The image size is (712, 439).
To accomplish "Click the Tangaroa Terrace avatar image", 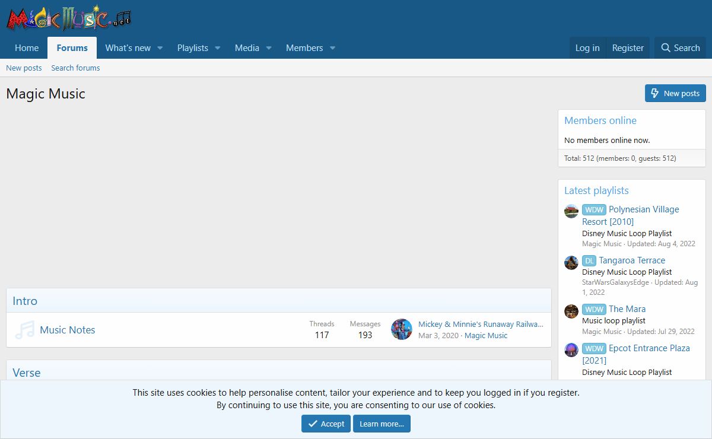I will coord(571,262).
